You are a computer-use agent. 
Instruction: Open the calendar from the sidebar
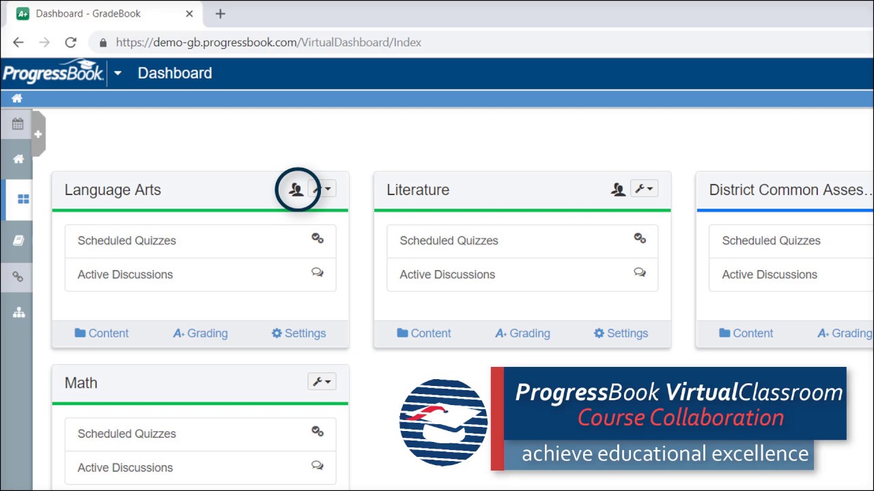(x=17, y=124)
